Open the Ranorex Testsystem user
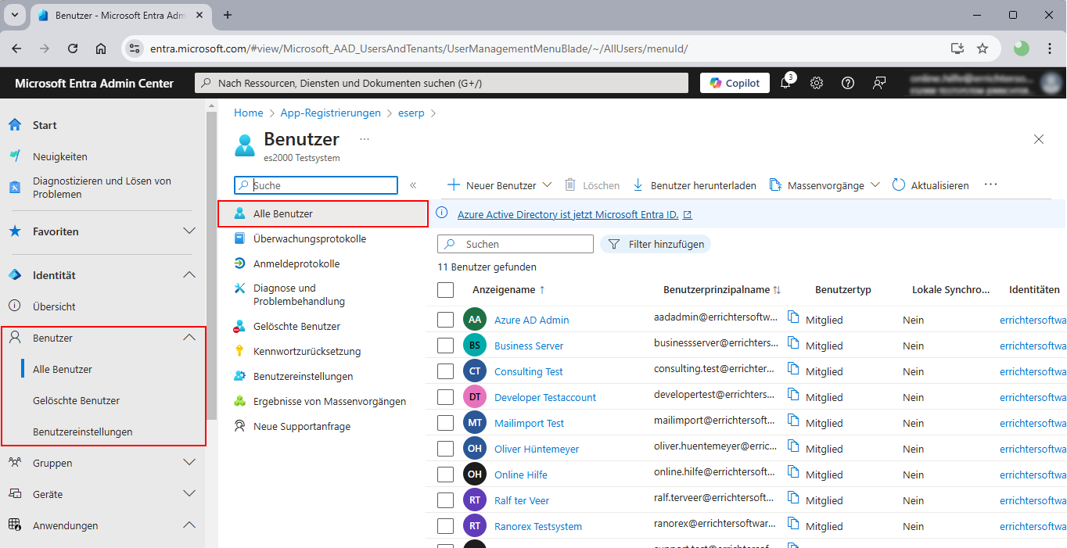 538,526
